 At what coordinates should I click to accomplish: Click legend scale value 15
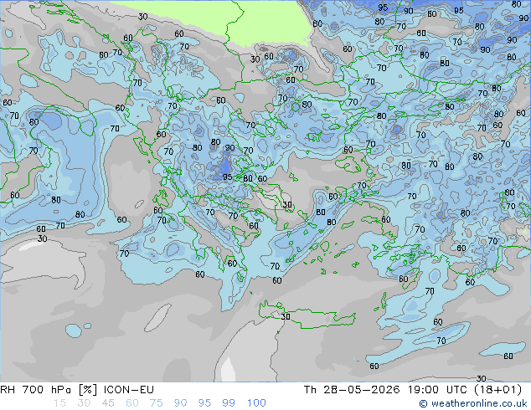60,403
